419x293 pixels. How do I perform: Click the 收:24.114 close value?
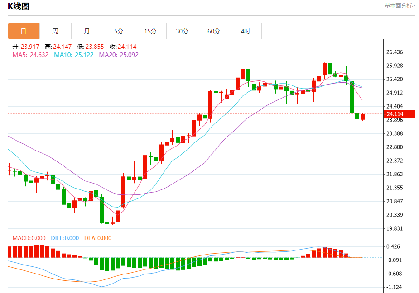123,47
